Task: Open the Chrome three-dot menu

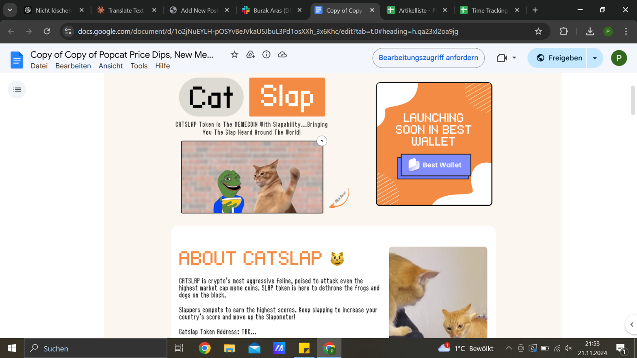Action: pyautogui.click(x=626, y=31)
